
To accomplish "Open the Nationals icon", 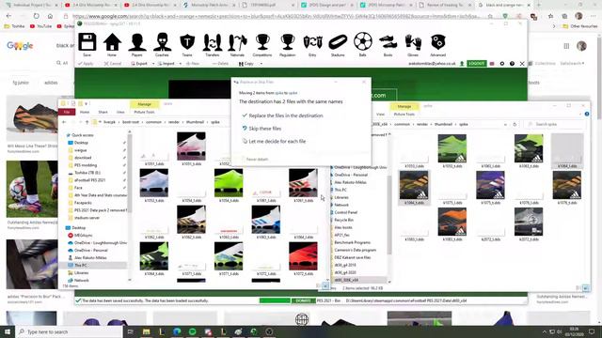I will coord(237,41).
